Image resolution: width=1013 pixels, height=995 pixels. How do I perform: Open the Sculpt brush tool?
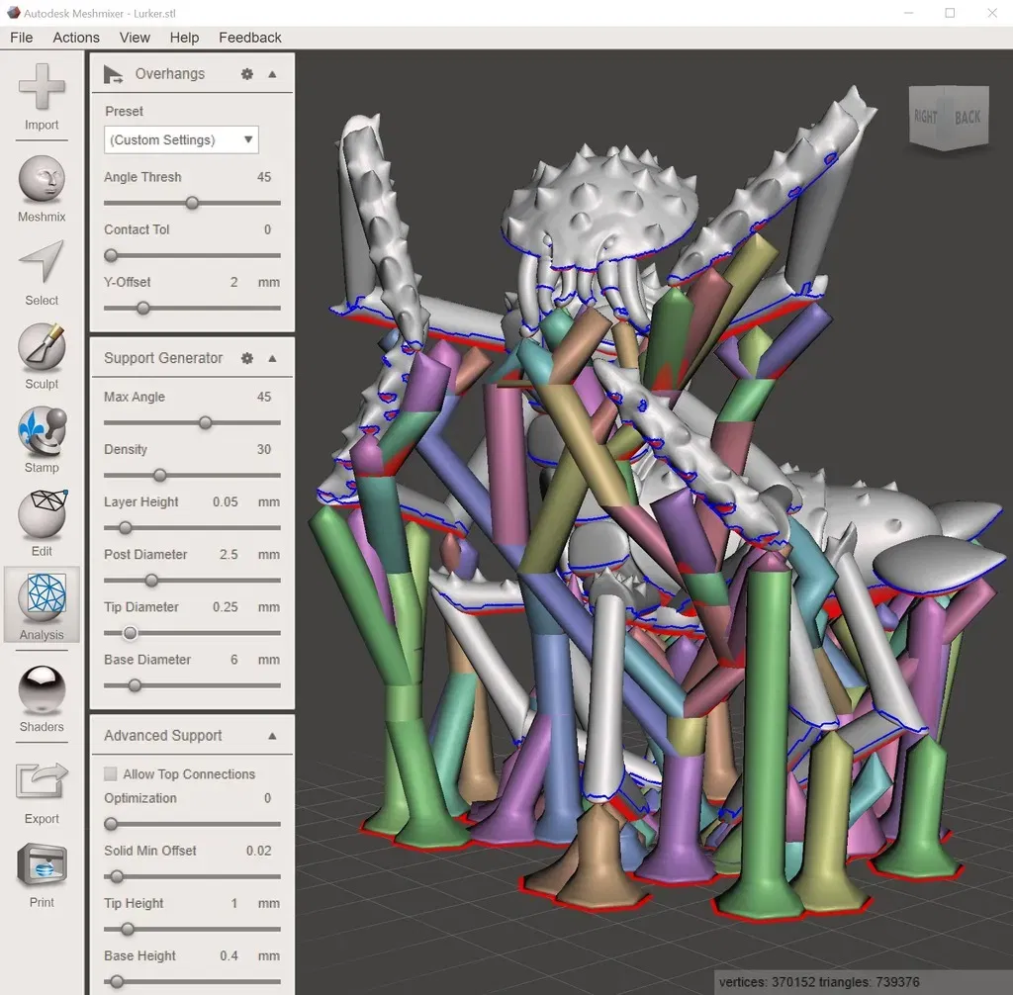coord(42,345)
